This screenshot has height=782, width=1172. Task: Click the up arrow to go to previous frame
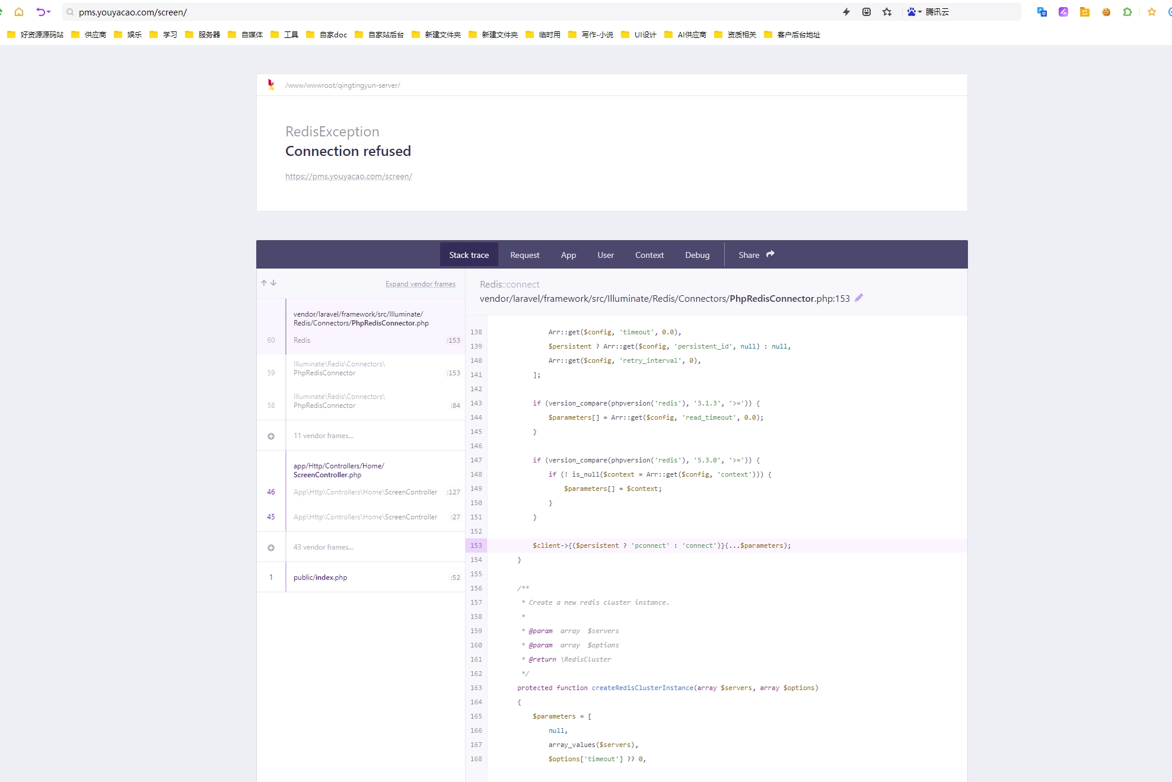pyautogui.click(x=263, y=283)
